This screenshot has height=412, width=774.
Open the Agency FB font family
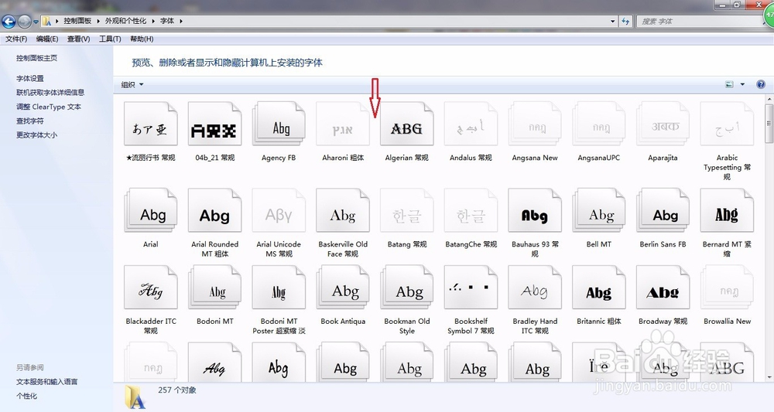pyautogui.click(x=279, y=124)
